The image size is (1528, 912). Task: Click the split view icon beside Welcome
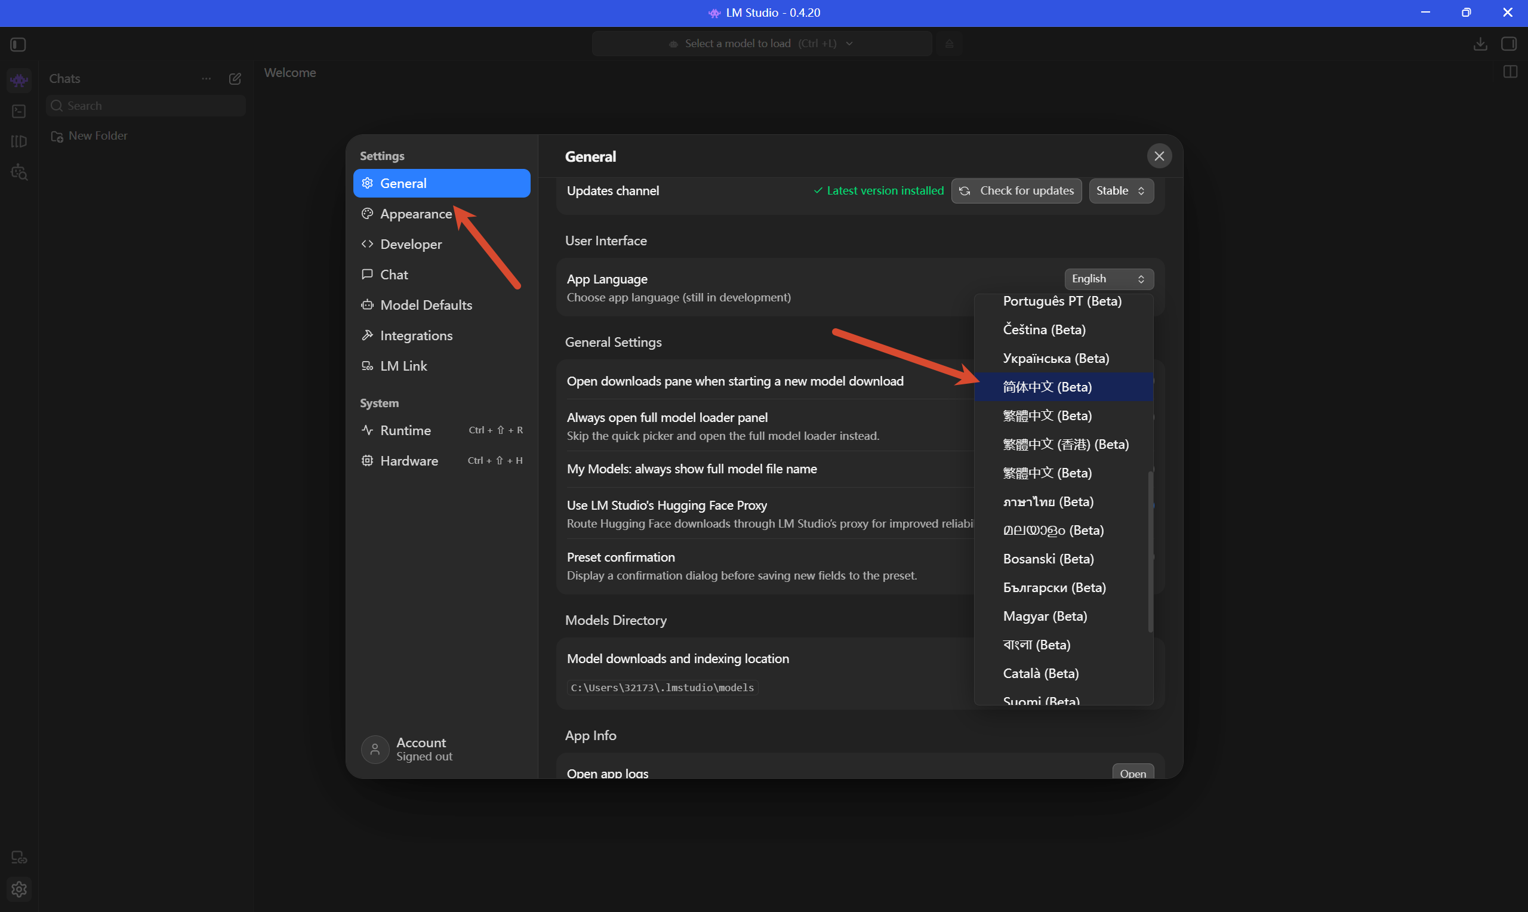[x=1509, y=72]
